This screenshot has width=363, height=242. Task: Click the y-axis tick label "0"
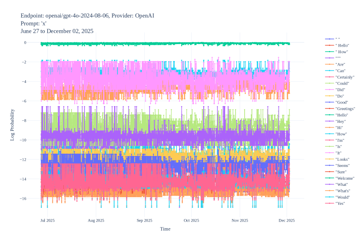tap(25, 42)
